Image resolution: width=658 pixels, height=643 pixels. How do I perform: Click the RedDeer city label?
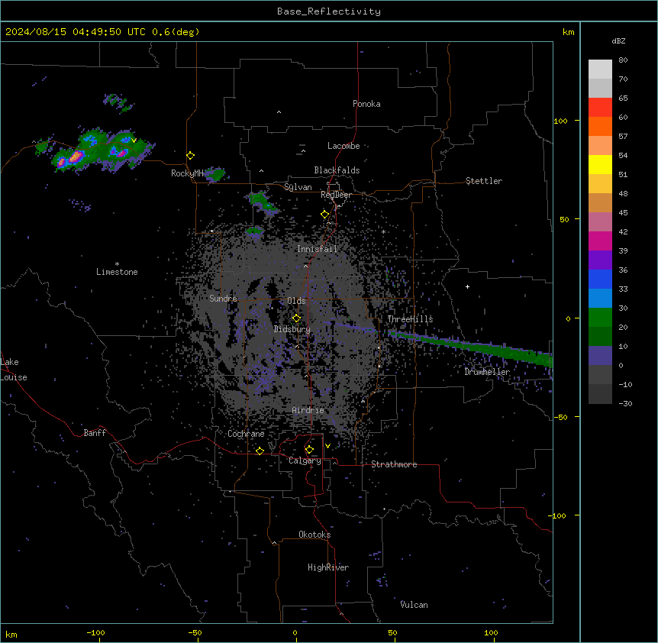pyautogui.click(x=336, y=195)
